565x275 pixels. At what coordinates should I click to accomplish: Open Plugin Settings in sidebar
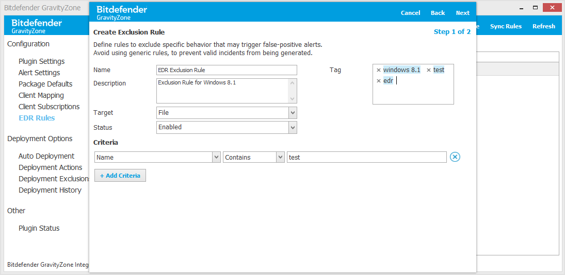coord(41,61)
